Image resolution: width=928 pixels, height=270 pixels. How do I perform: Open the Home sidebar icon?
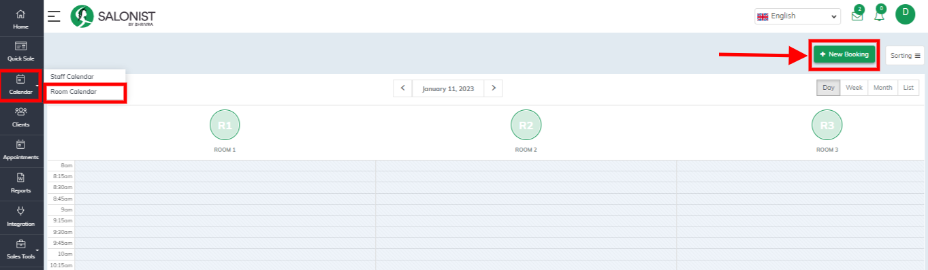21,14
